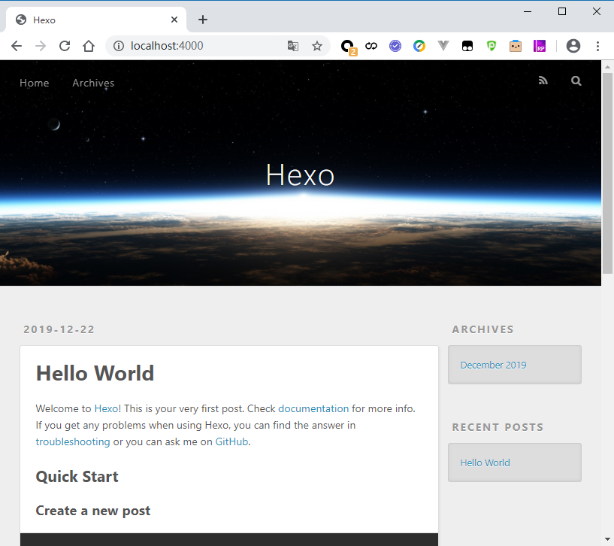Open the Home nav item
This screenshot has width=614, height=546.
click(x=35, y=83)
